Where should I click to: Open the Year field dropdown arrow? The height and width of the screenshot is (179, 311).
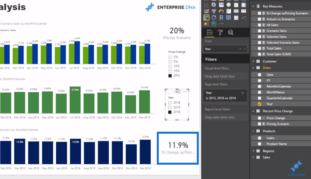[x=240, y=49]
